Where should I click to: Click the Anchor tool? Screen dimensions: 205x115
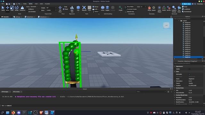click(x=95, y=11)
